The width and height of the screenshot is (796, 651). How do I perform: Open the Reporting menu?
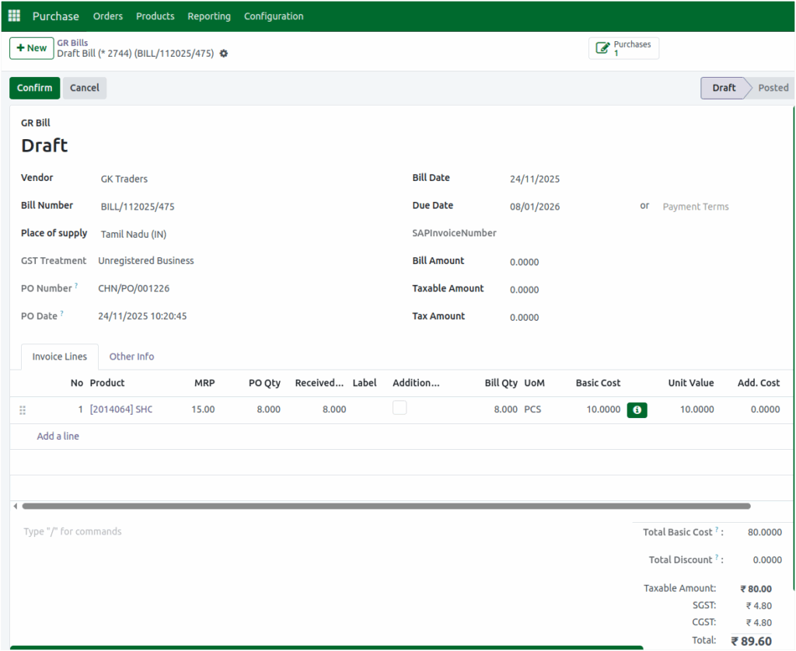[209, 16]
